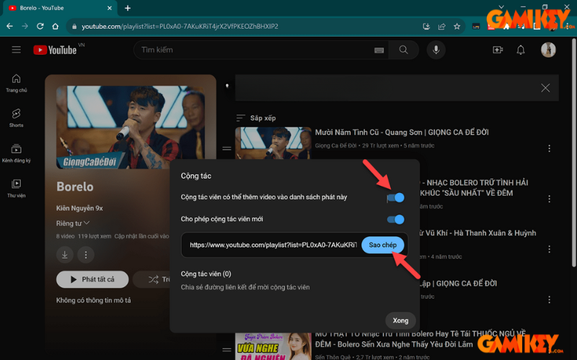The height and width of the screenshot is (360, 577).
Task: Click Phát tất cả button
Action: coord(92,279)
